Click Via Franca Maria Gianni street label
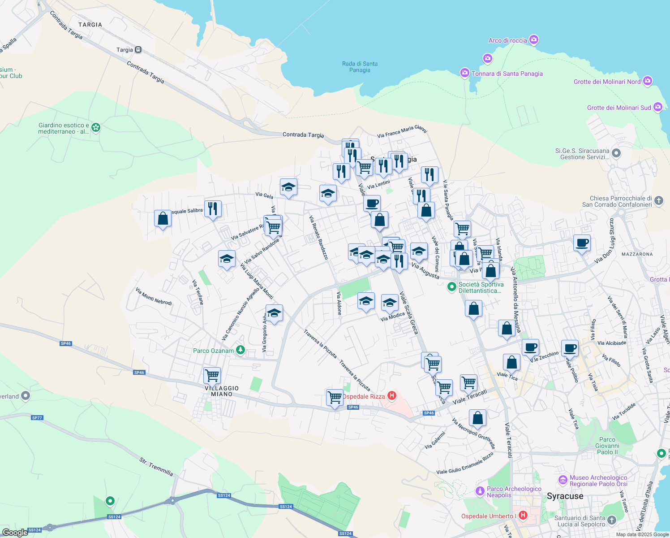This screenshot has width=670, height=538. 402,131
